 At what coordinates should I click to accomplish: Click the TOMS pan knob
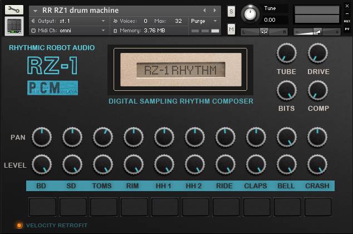point(103,137)
